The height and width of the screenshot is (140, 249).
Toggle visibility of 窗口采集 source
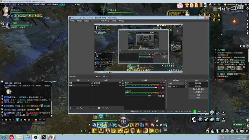pyautogui.click(x=120, y=83)
